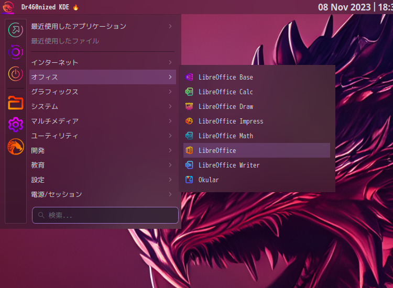Click the flame icon beside Dr460nized KDE

[75, 7]
